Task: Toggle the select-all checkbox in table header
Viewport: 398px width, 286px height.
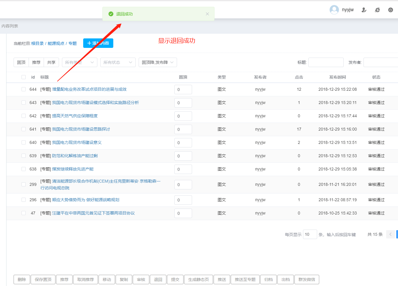Action: (x=24, y=77)
